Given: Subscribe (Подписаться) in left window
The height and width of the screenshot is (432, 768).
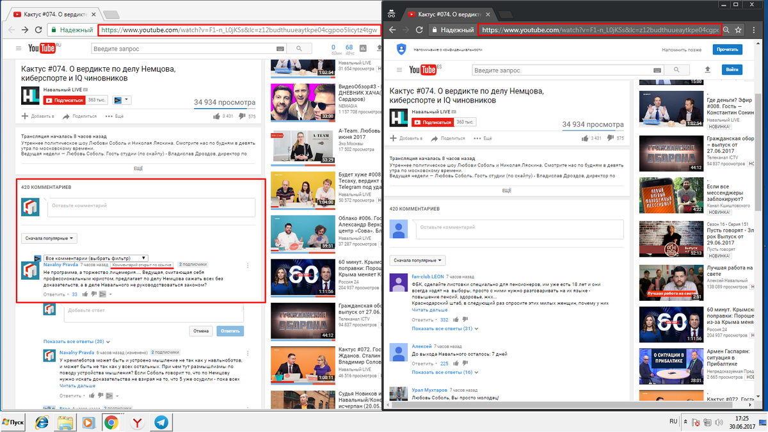Looking at the screenshot, I should click(x=64, y=100).
